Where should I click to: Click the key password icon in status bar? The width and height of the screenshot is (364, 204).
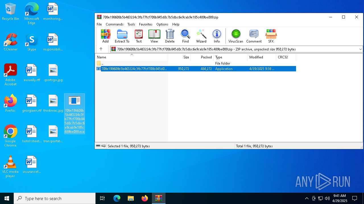(104, 146)
